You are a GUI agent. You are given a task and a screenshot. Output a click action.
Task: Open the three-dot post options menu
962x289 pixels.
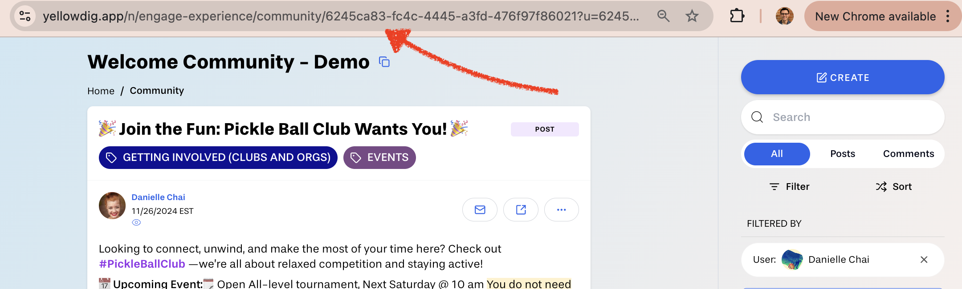click(561, 209)
